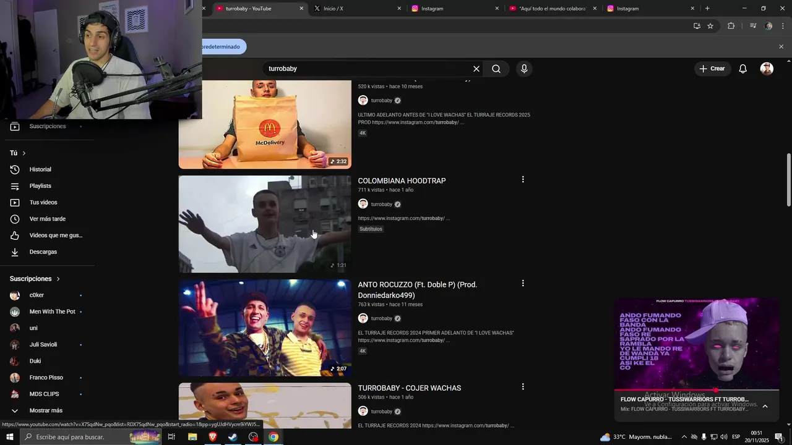
Task: Seek in the miniplayer progress bar
Action: click(697, 390)
